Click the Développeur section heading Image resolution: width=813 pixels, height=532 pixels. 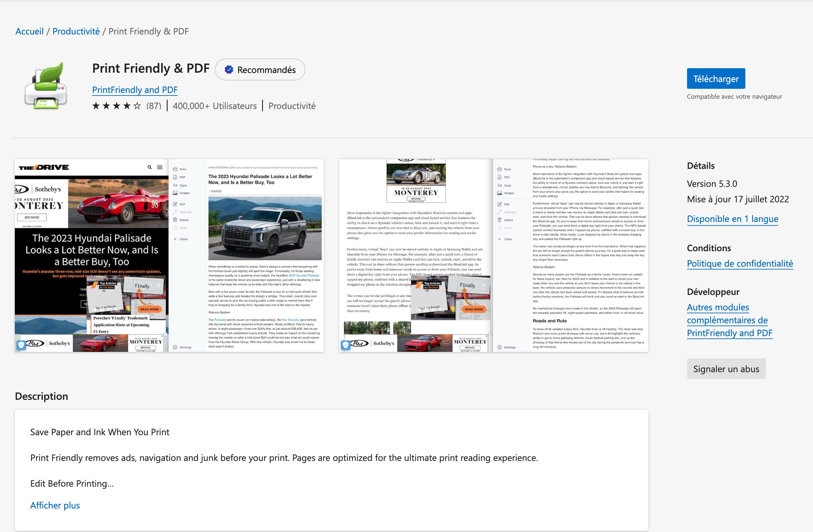(x=713, y=292)
